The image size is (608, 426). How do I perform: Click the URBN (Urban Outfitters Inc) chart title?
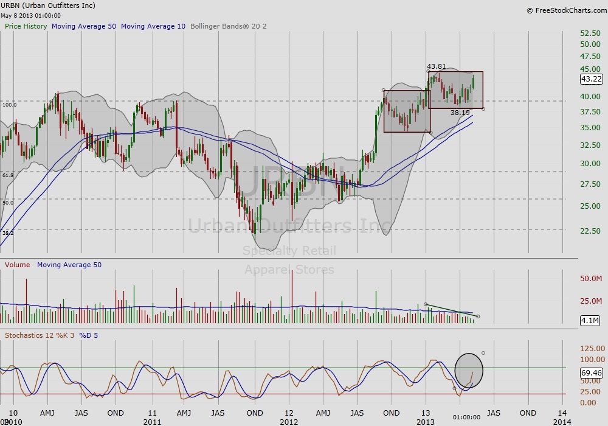pos(47,5)
